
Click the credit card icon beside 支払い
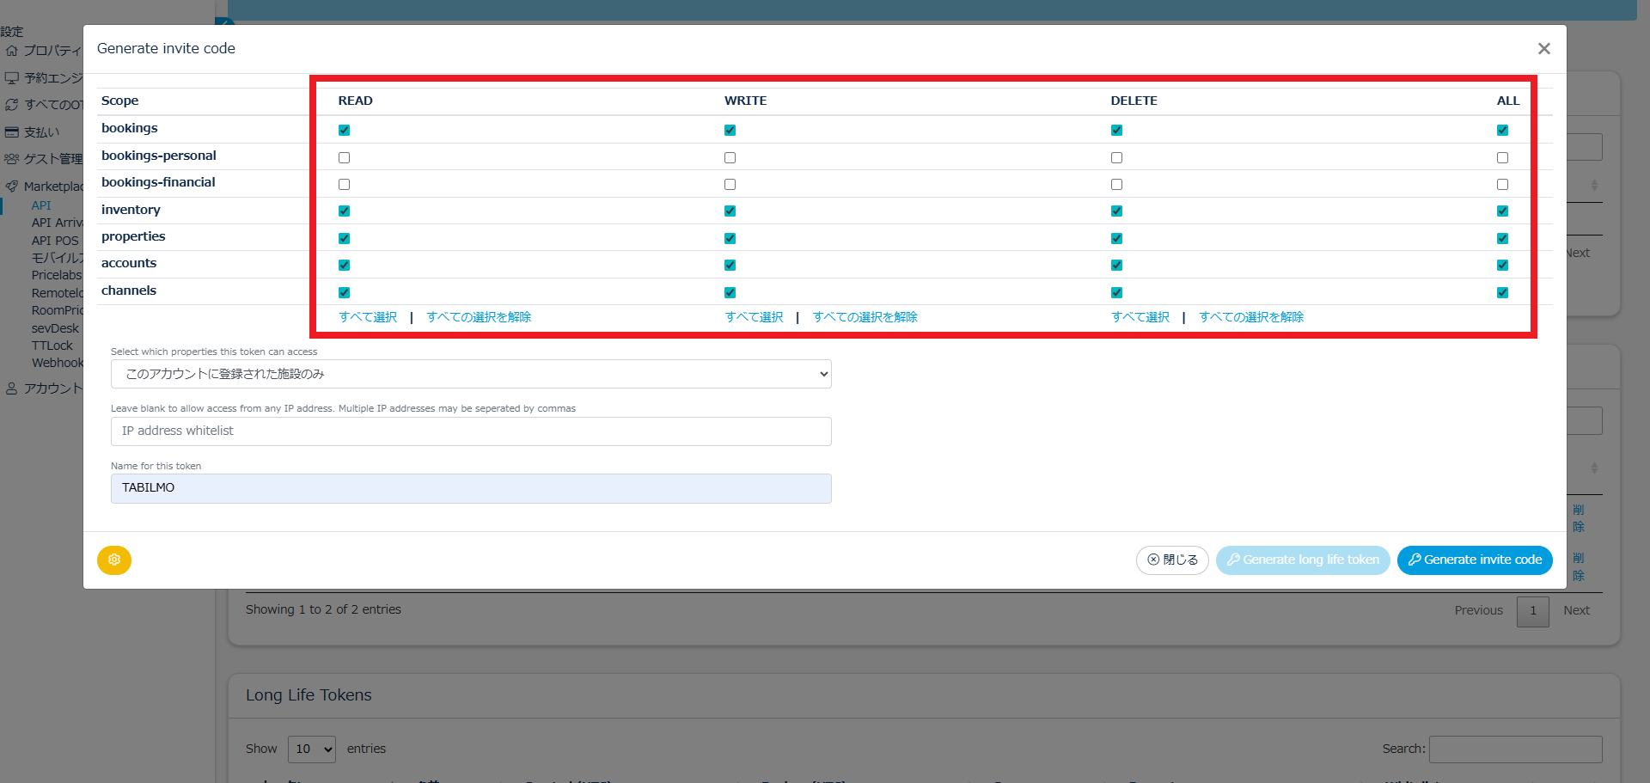(12, 132)
